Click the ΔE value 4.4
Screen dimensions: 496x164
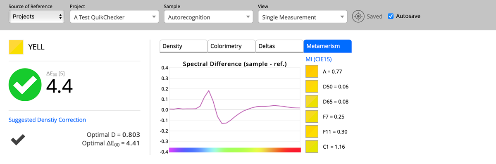pos(60,86)
